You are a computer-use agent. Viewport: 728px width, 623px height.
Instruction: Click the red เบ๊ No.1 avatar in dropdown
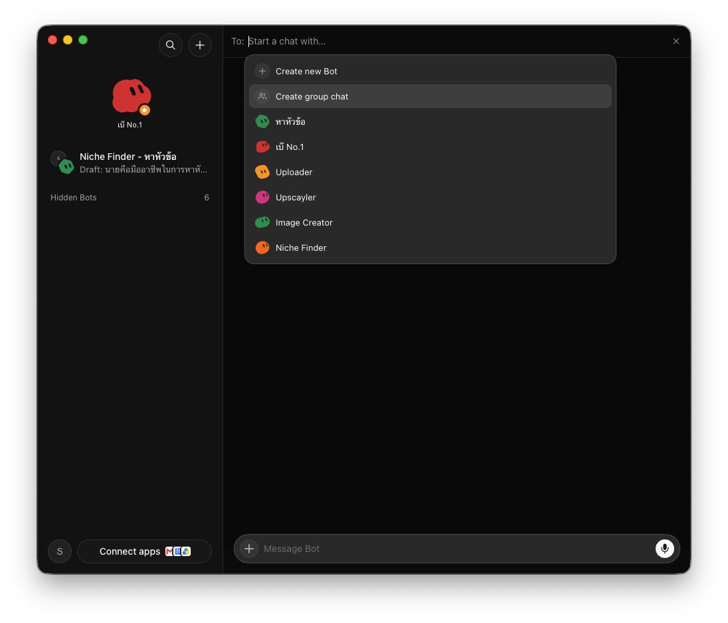click(262, 147)
